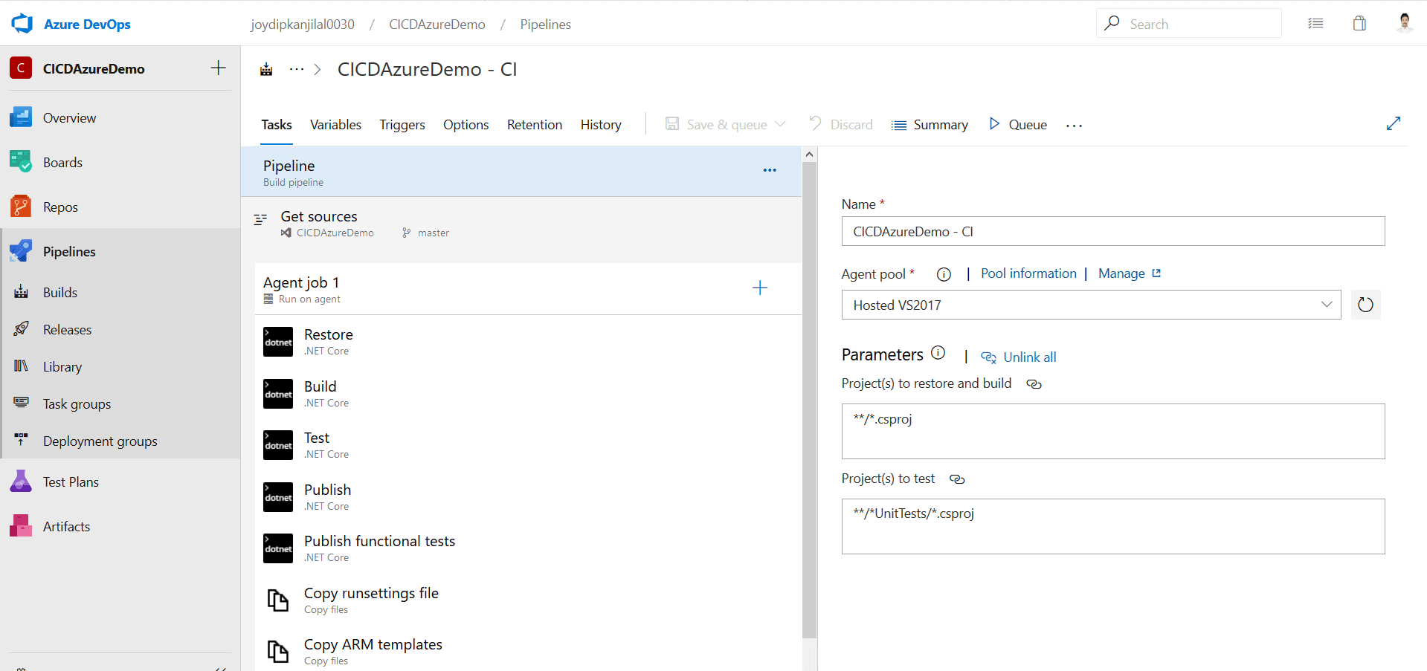
Task: Expand Save & queue dropdown arrow
Action: (780, 124)
